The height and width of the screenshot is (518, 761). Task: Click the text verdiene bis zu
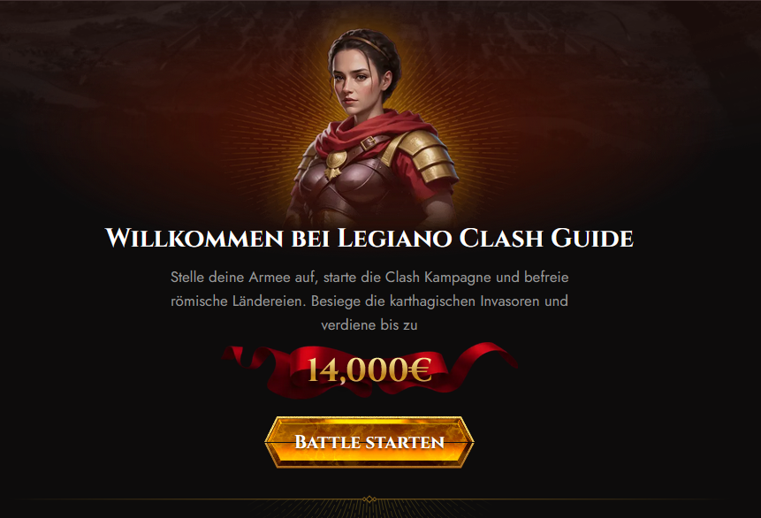click(369, 324)
